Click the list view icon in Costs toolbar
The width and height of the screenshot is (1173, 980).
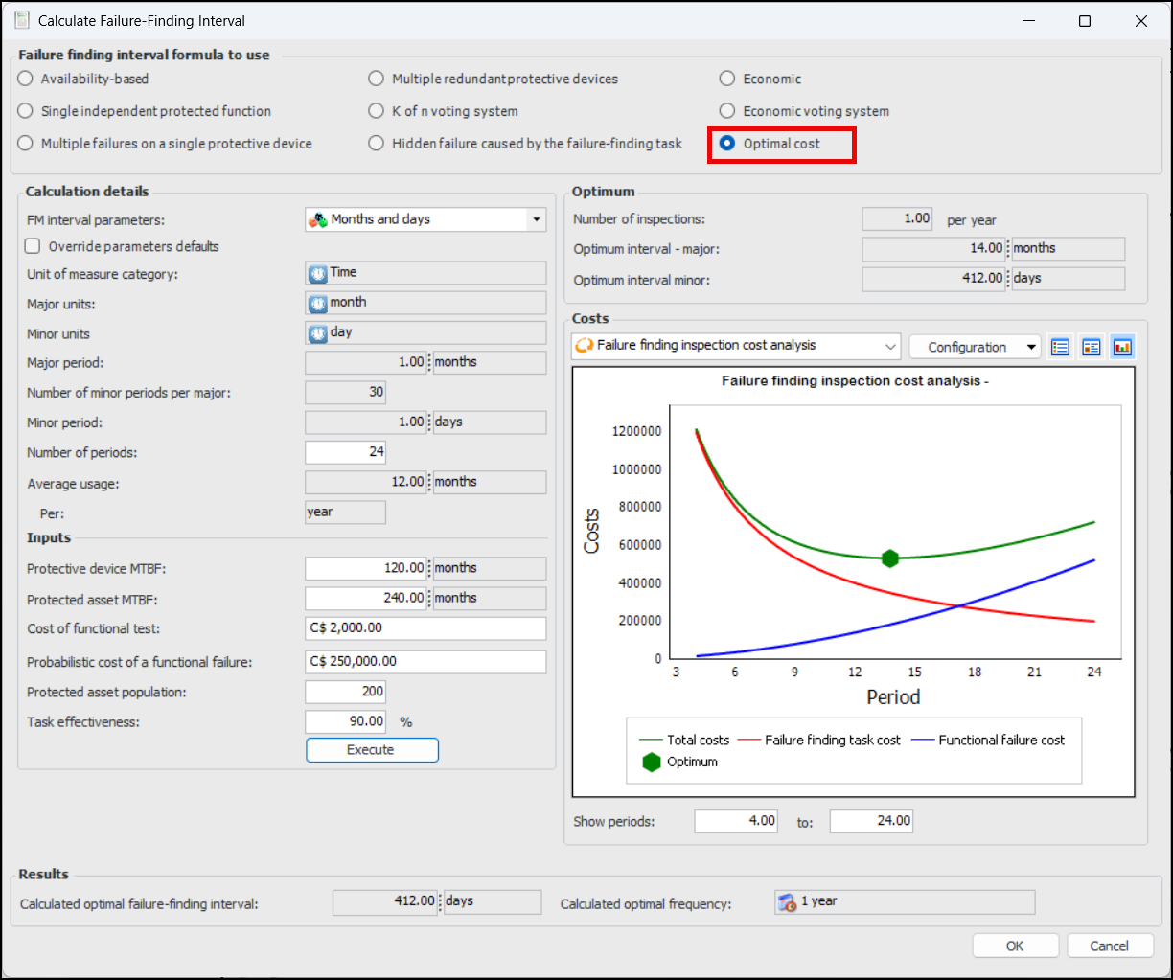(x=1060, y=347)
